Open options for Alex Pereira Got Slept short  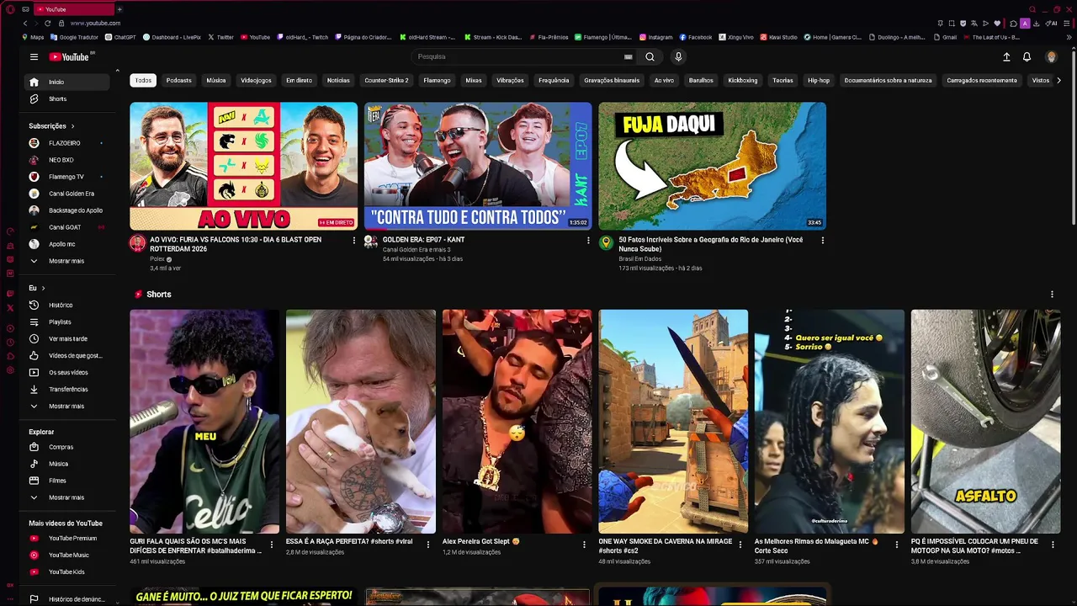click(584, 545)
